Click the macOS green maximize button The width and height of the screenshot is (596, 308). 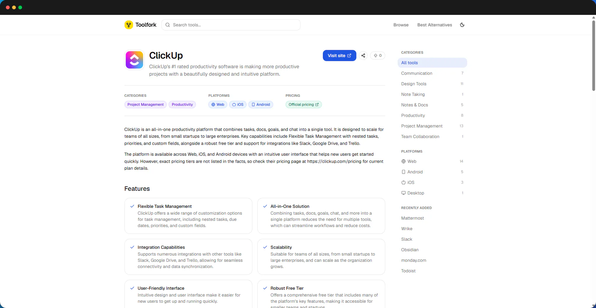coord(20,7)
